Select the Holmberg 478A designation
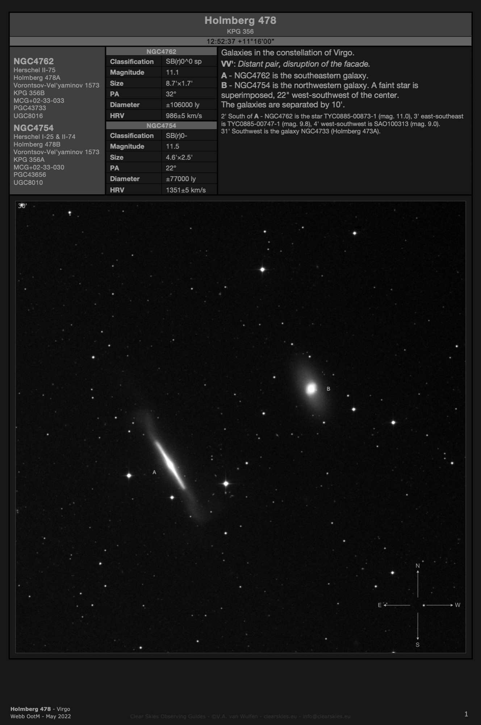 (x=37, y=78)
